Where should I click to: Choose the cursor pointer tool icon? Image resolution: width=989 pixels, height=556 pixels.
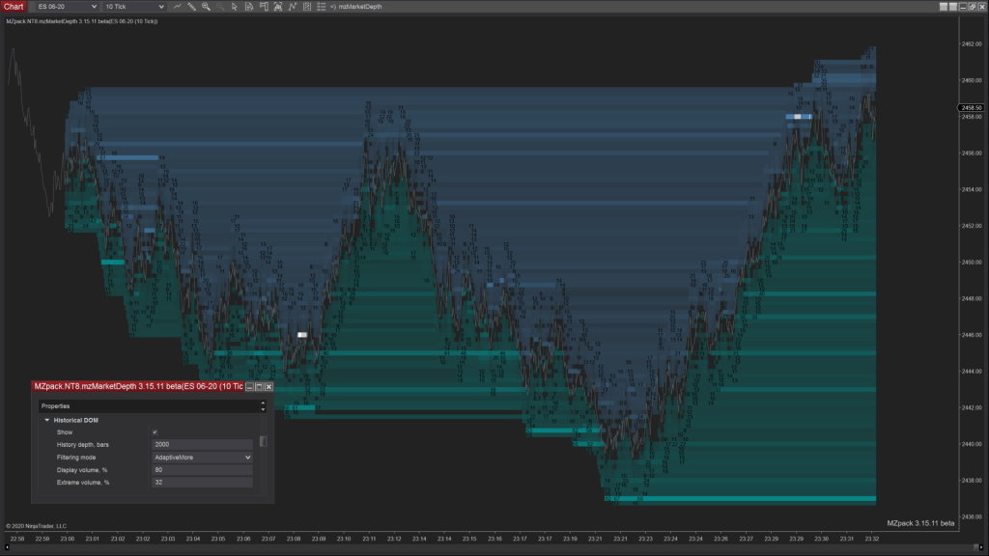(x=235, y=7)
